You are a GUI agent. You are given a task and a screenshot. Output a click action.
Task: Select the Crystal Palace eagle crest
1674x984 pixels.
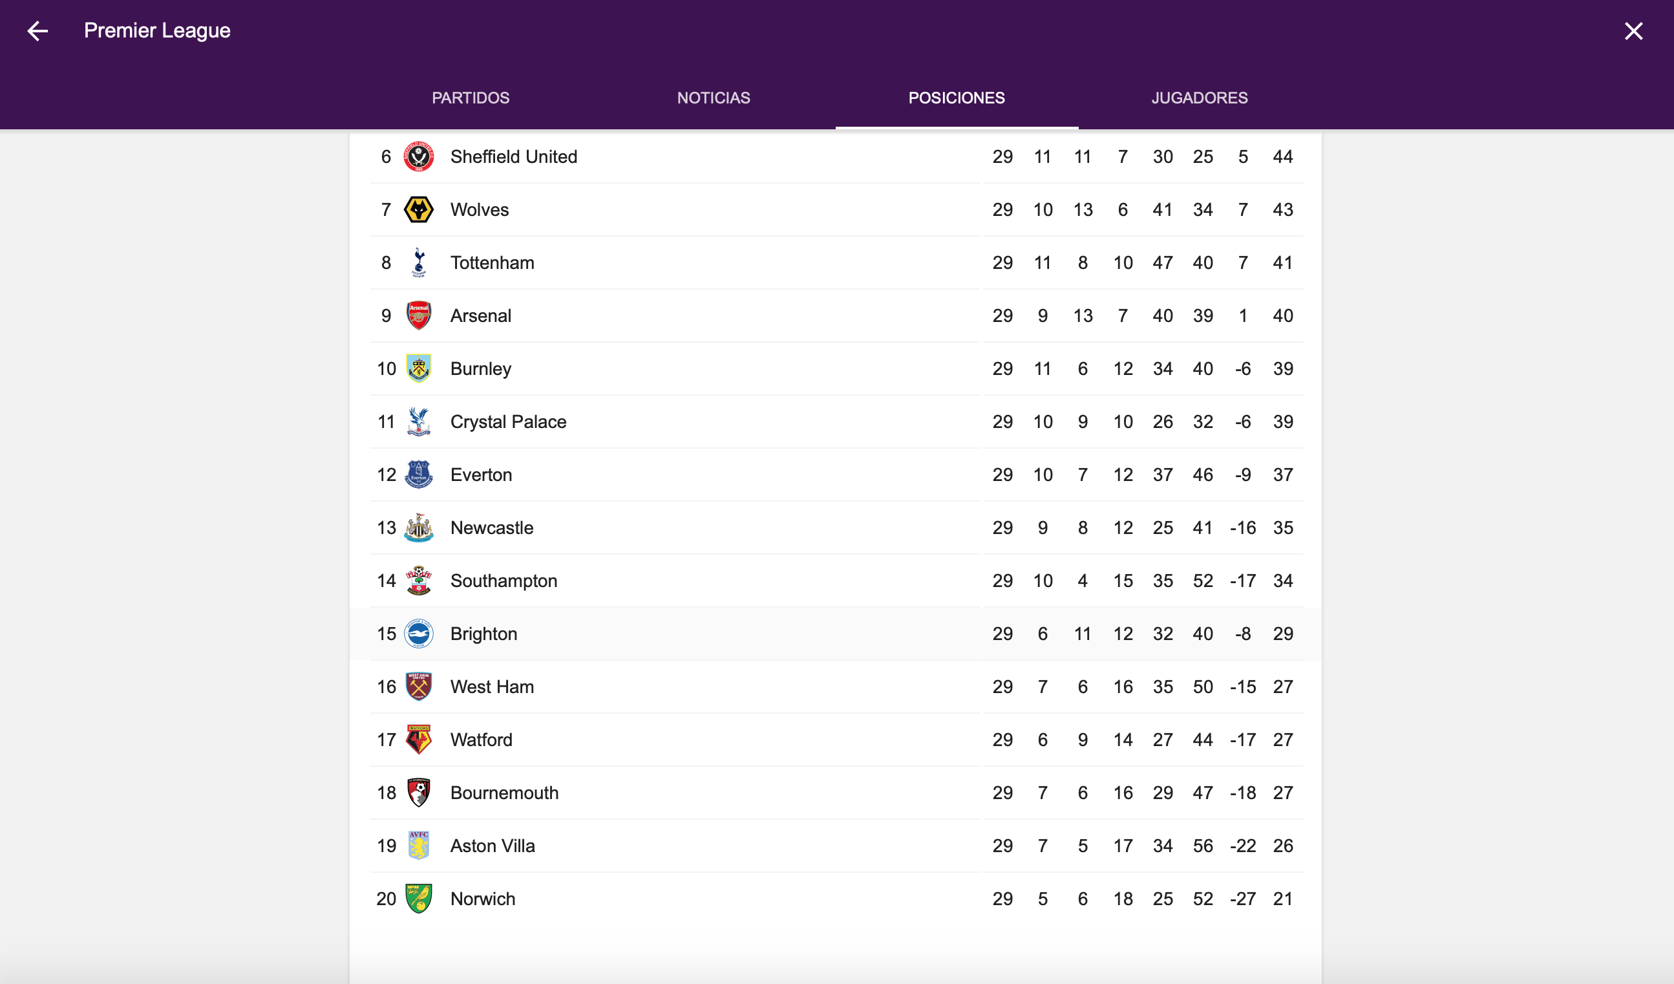[x=419, y=422]
